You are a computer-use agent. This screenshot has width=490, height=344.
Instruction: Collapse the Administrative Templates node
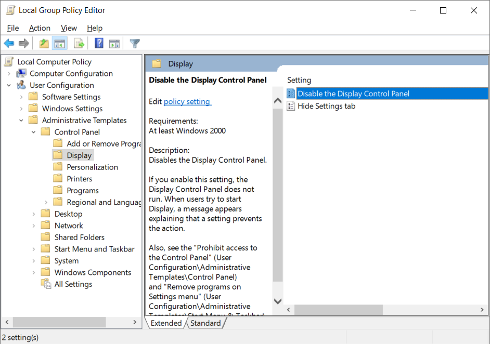[x=21, y=121]
